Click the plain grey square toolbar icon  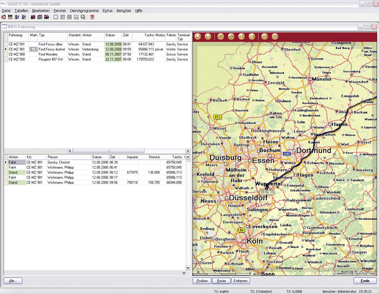tap(69, 17)
